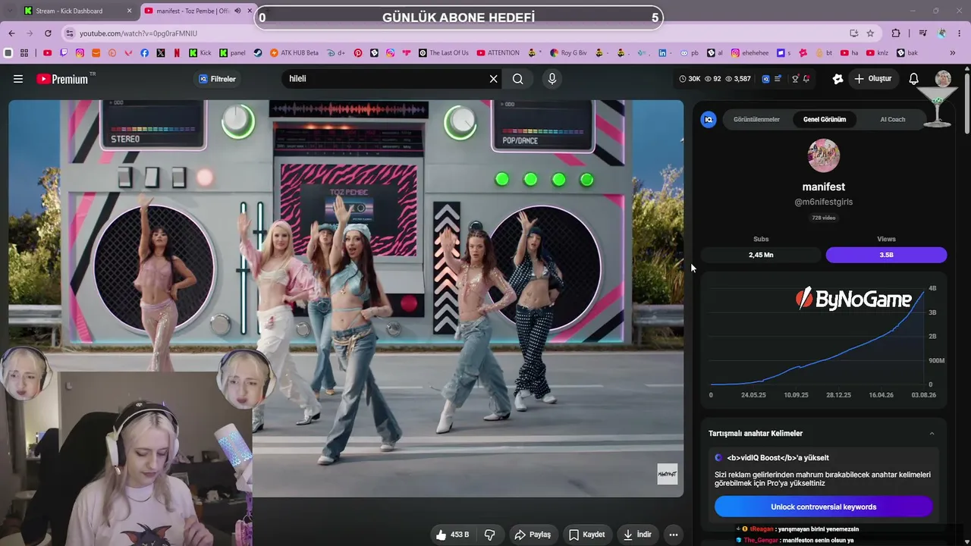Open the ATK HUB Beta bookmark
The height and width of the screenshot is (546, 971).
click(294, 53)
